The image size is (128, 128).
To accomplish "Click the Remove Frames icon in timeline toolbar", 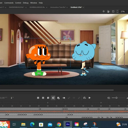I will coord(58,98).
